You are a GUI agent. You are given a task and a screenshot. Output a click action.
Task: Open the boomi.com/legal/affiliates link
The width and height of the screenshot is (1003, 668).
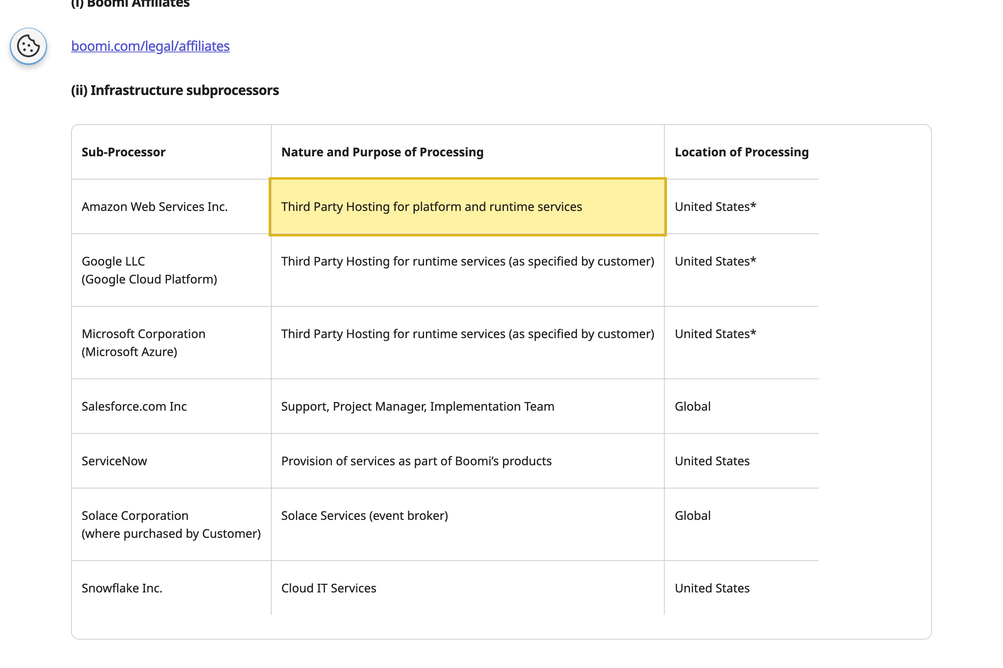point(150,46)
